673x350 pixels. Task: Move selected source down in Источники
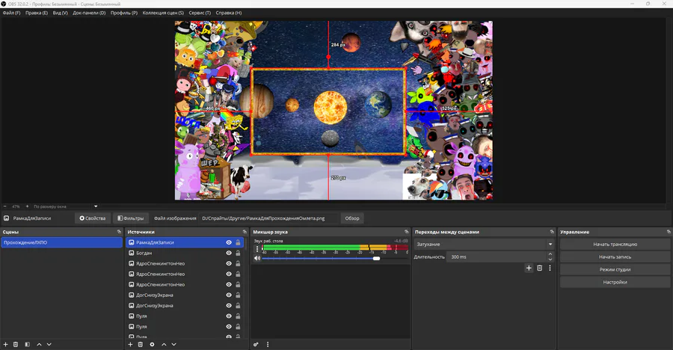(x=173, y=345)
